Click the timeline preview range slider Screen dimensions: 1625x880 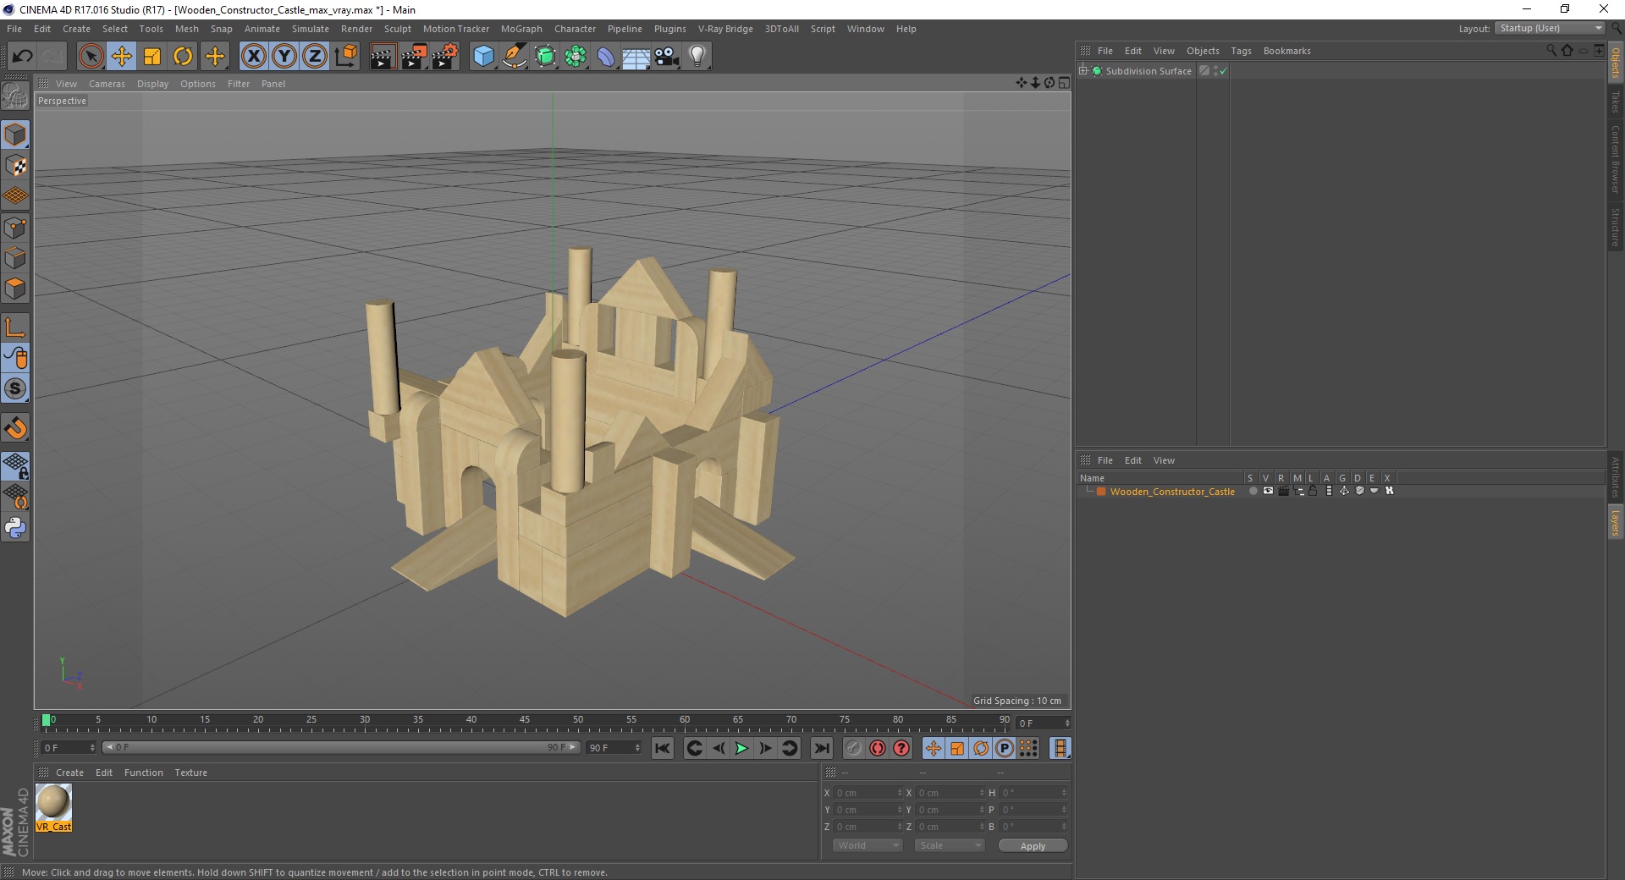(x=340, y=747)
